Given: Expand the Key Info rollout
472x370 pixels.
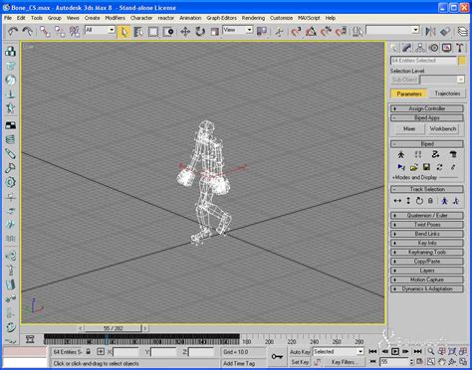Looking at the screenshot, I should pyautogui.click(x=427, y=243).
